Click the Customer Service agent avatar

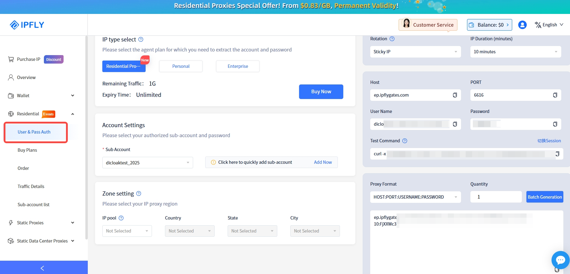click(407, 23)
